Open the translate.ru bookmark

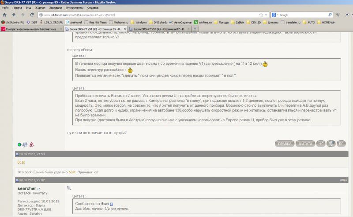coord(291,22)
